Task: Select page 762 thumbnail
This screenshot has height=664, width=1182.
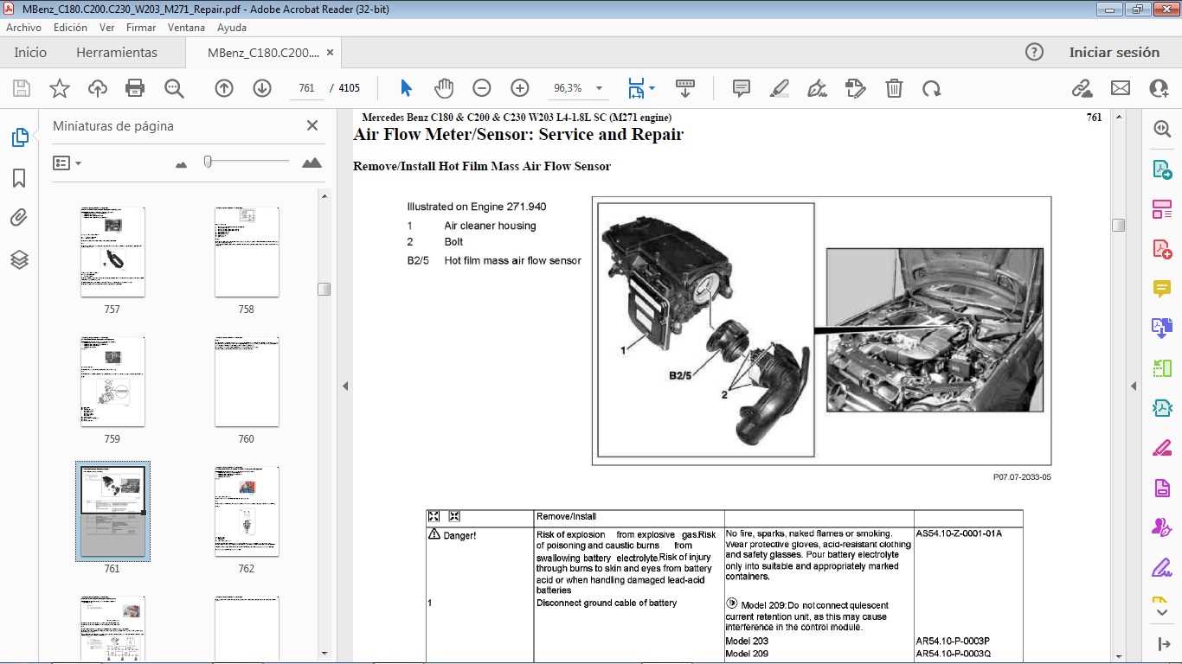Action: [x=247, y=511]
